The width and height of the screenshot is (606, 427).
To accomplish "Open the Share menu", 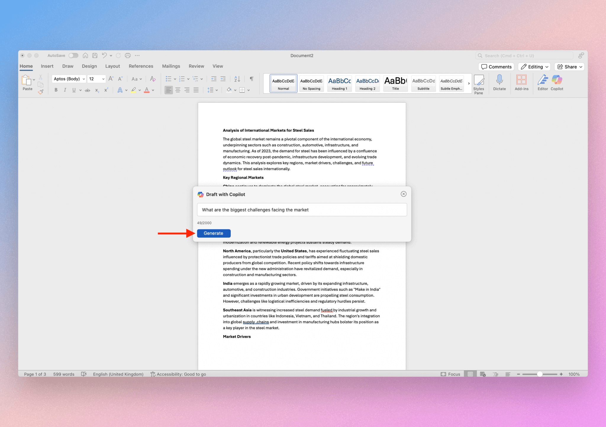I will [569, 66].
